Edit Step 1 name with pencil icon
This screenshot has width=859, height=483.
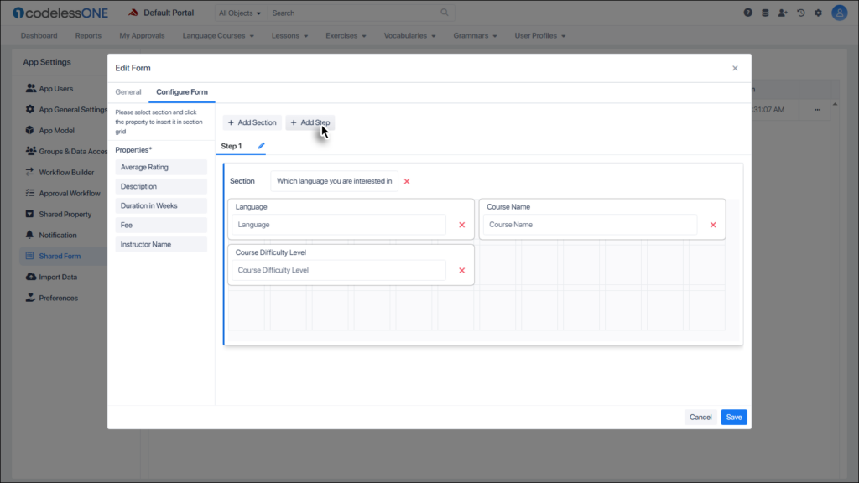[x=262, y=146]
